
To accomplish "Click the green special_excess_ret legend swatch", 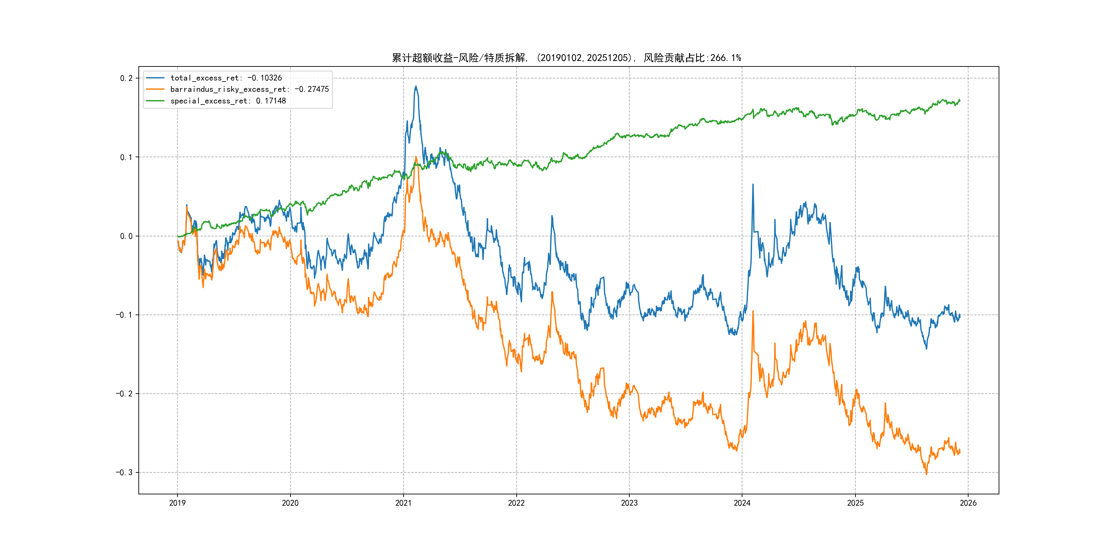I will [155, 101].
